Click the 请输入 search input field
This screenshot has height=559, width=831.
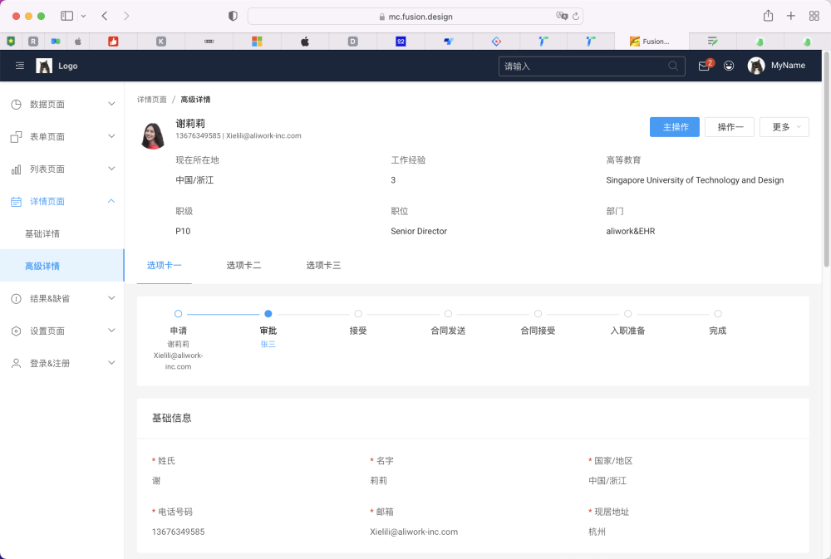click(x=582, y=66)
